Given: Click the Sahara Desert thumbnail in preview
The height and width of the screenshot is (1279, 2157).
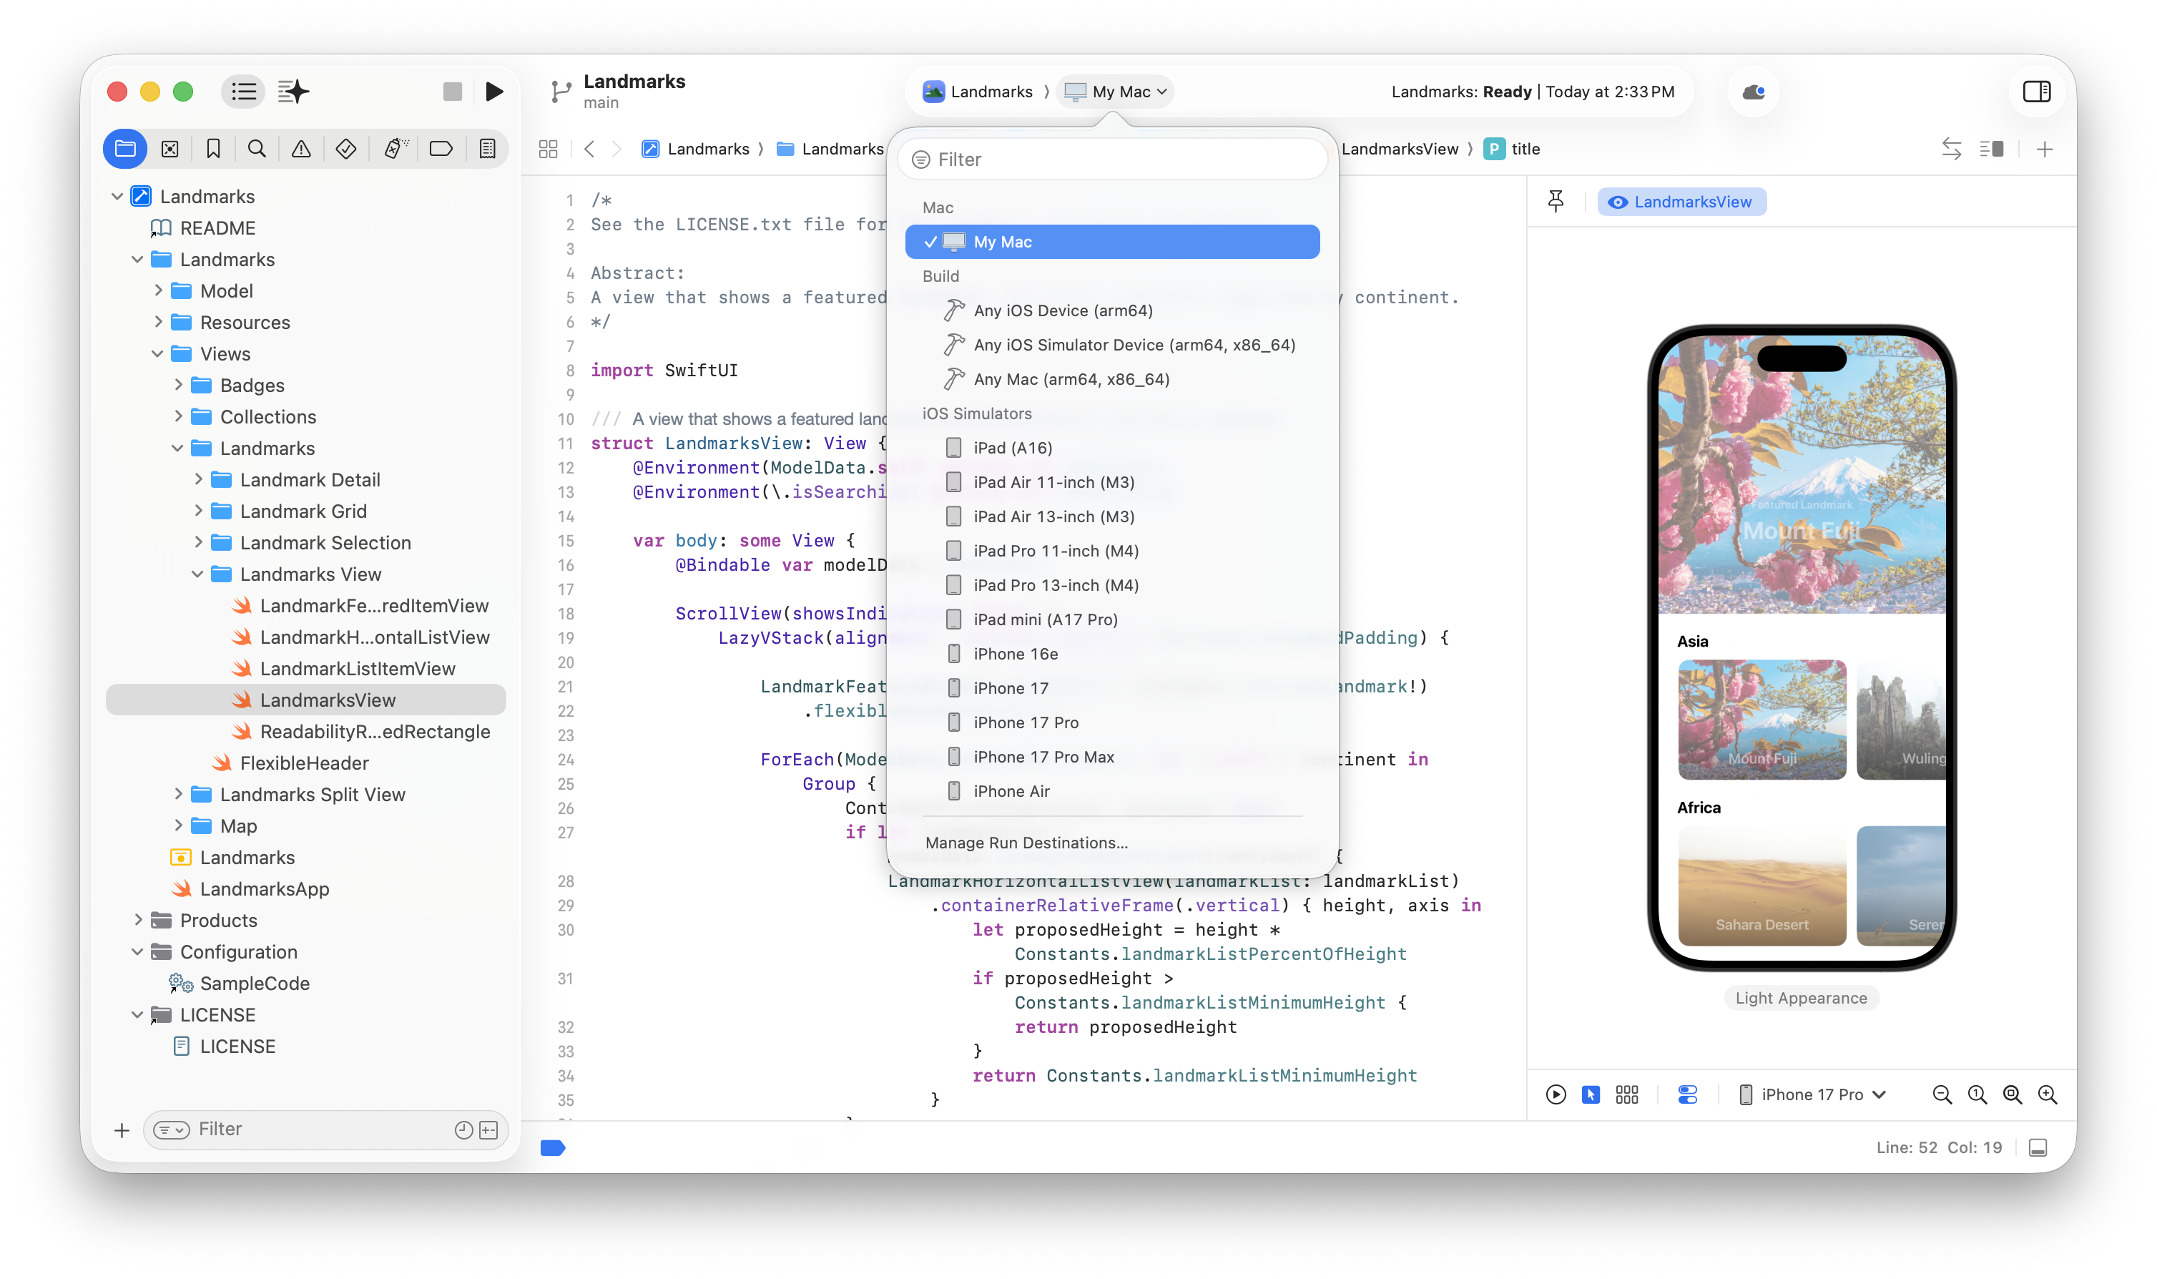Looking at the screenshot, I should click(x=1762, y=886).
